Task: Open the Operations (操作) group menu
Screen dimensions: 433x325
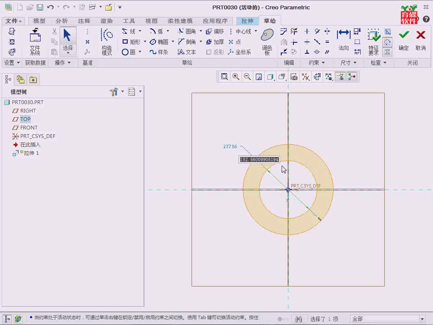Action: (63, 63)
